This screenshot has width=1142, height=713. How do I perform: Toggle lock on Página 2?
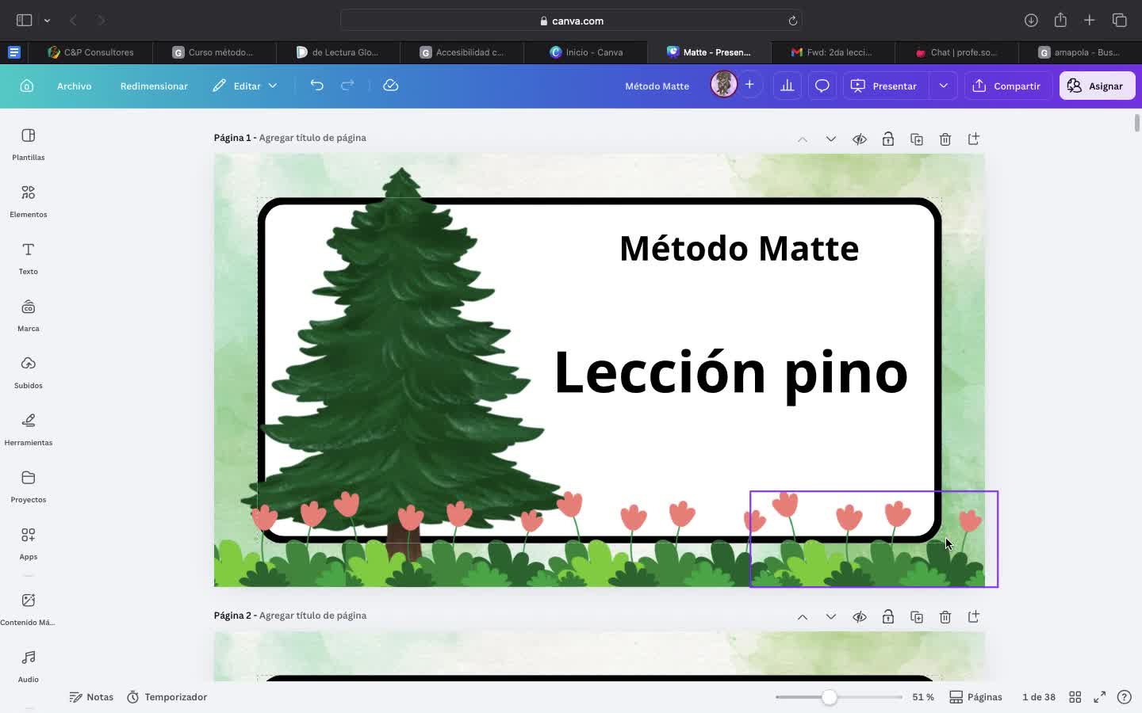[x=888, y=617]
